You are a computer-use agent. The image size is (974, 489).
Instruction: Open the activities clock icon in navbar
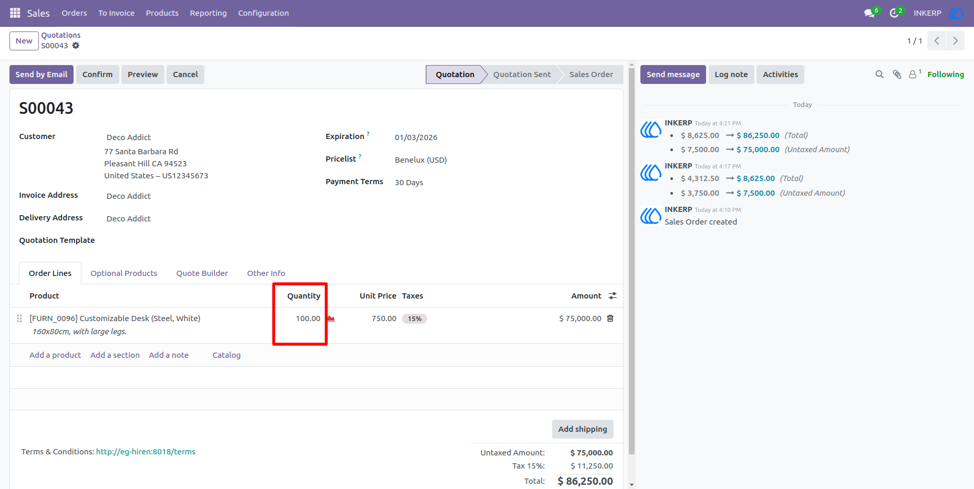pos(894,13)
